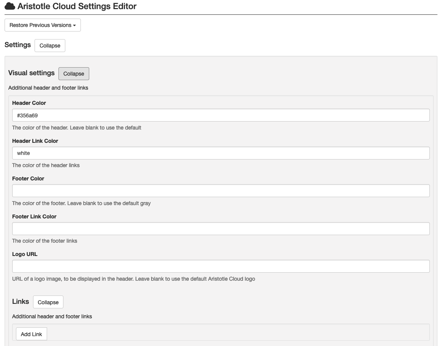Viewport: 442px width, 346px height.
Task: Click into the empty Footer Color field
Action: tap(221, 191)
